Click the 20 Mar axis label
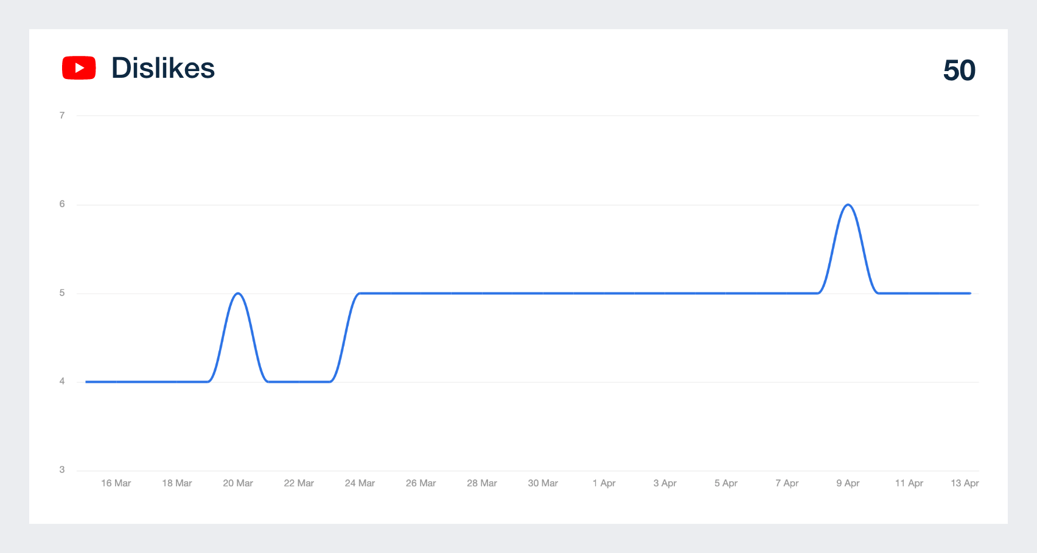Screen dimensions: 1037x553 [238, 483]
